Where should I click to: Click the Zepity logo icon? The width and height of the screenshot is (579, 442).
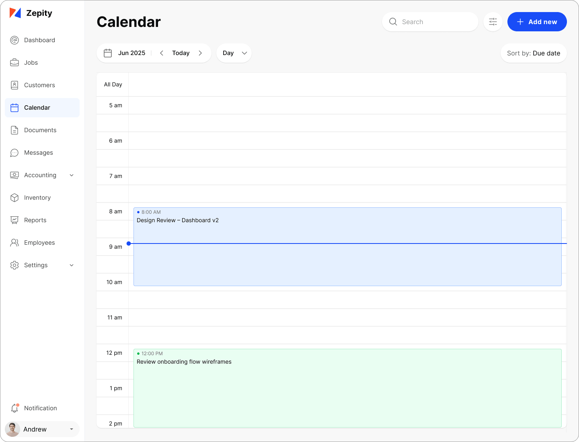coord(15,13)
